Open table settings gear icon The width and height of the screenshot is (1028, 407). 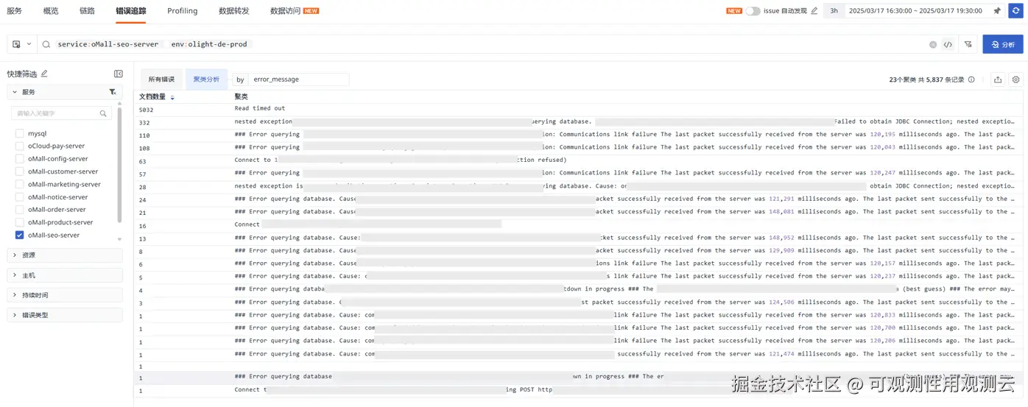click(x=1016, y=79)
